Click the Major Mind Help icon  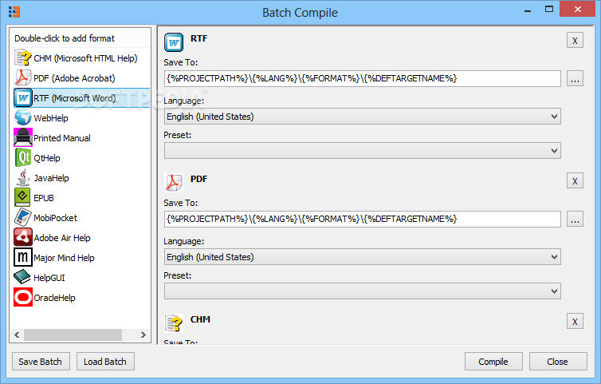point(23,258)
